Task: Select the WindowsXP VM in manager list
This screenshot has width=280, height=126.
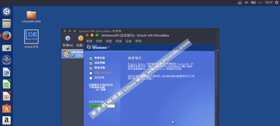Action: tap(73, 54)
